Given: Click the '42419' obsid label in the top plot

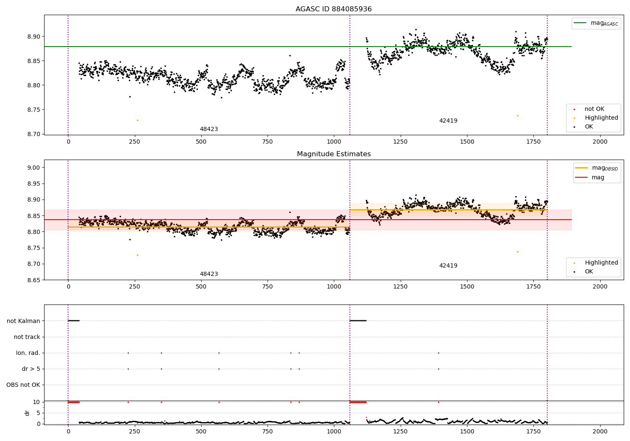Looking at the screenshot, I should pos(448,121).
